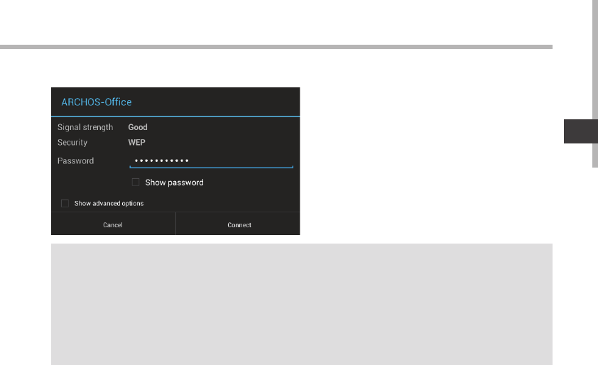This screenshot has width=598, height=365.
Task: Tap the Connect button
Action: [238, 224]
